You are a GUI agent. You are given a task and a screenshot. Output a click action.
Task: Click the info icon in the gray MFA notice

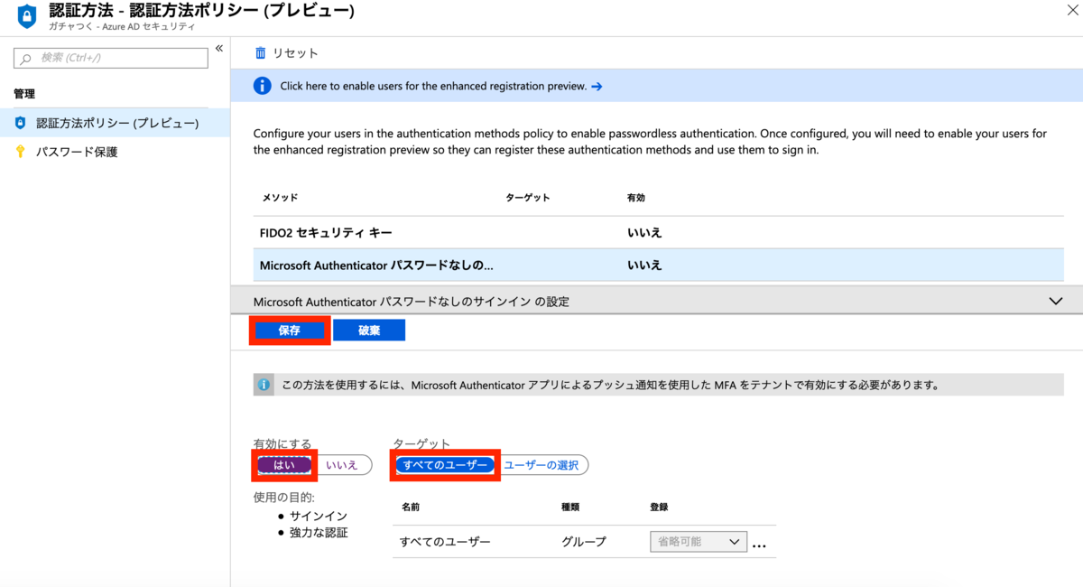[264, 385]
